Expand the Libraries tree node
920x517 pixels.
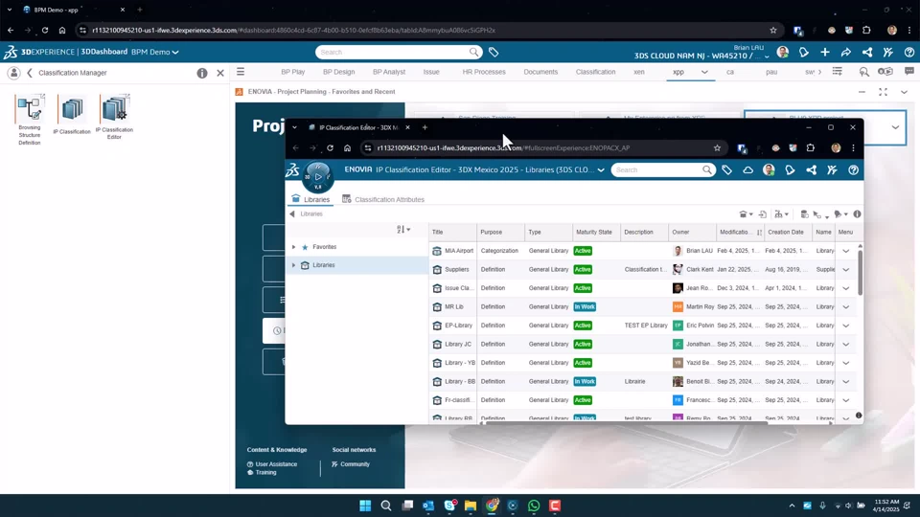click(294, 265)
